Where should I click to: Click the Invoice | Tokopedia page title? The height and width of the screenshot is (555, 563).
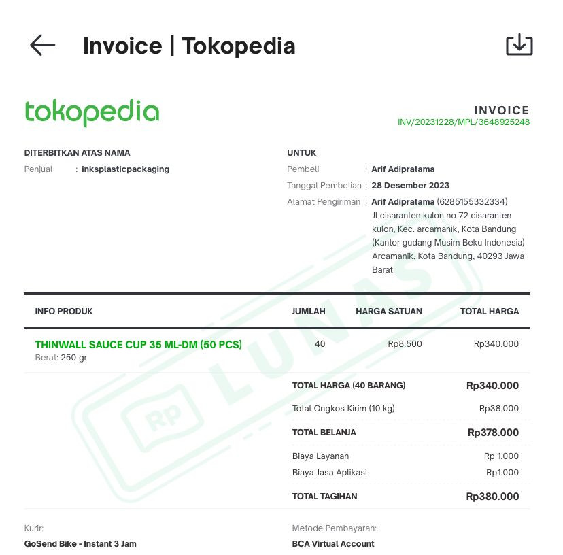point(189,46)
